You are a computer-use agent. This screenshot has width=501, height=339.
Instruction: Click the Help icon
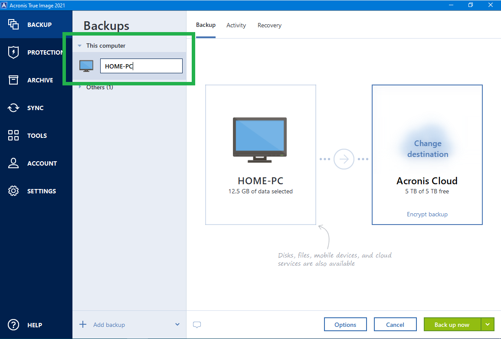coord(13,325)
